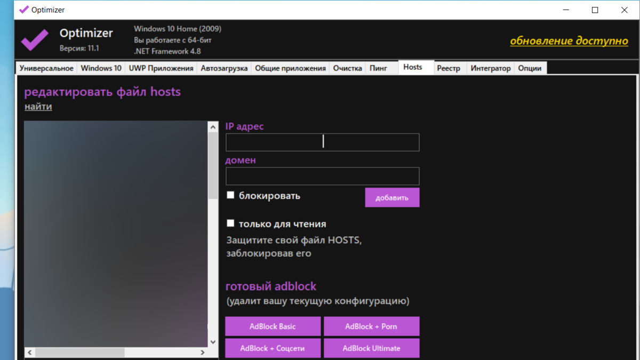Enable the блокировать checkbox
Screen dimensions: 640x360
pos(230,195)
